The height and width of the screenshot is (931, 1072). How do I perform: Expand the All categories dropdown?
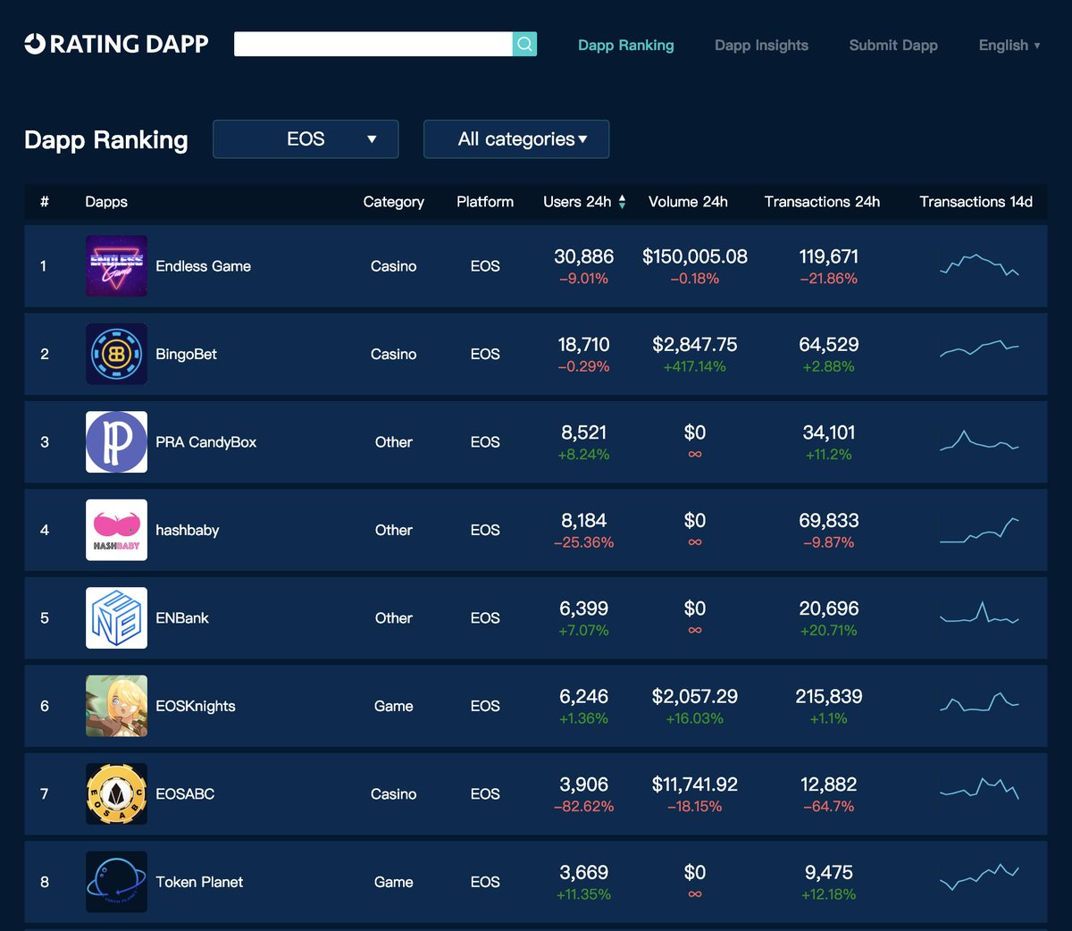[516, 139]
